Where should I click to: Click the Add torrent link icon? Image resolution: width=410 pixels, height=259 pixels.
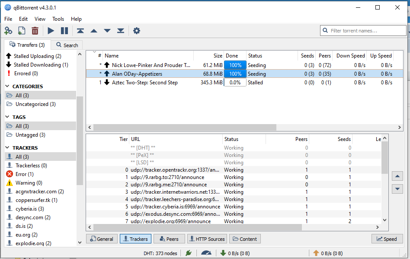click(x=8, y=31)
